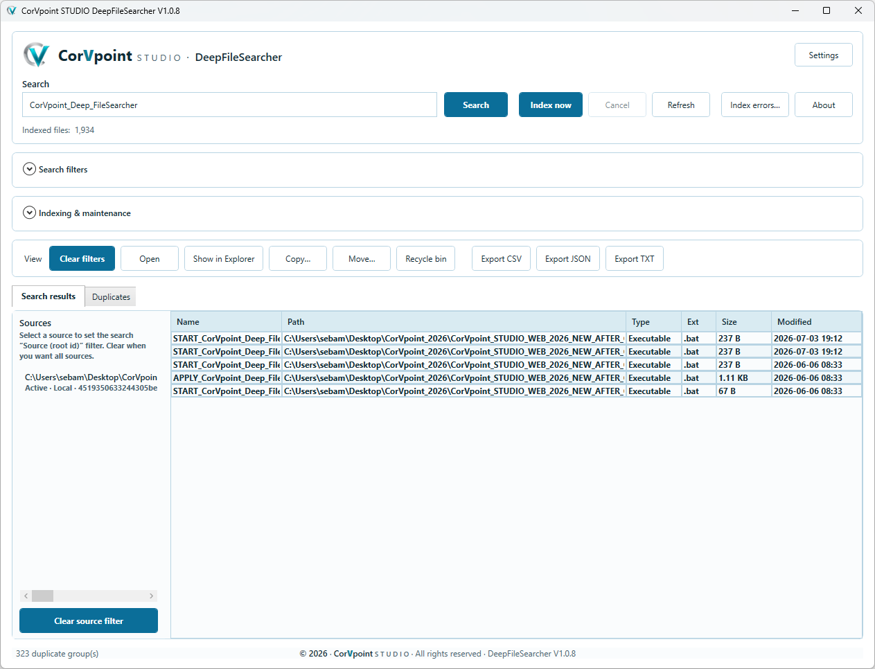Export results as JSON
Image resolution: width=875 pixels, height=669 pixels.
tap(568, 258)
